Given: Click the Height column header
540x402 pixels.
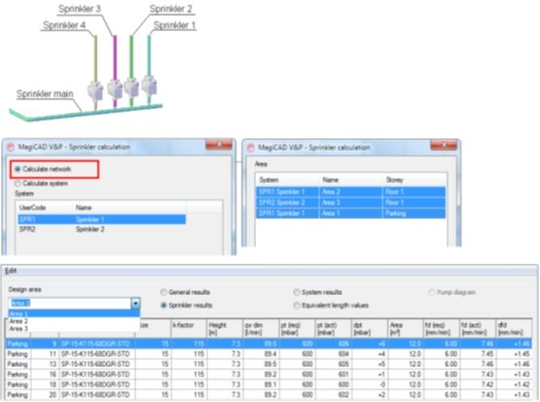Looking at the screenshot, I should pos(224,328).
